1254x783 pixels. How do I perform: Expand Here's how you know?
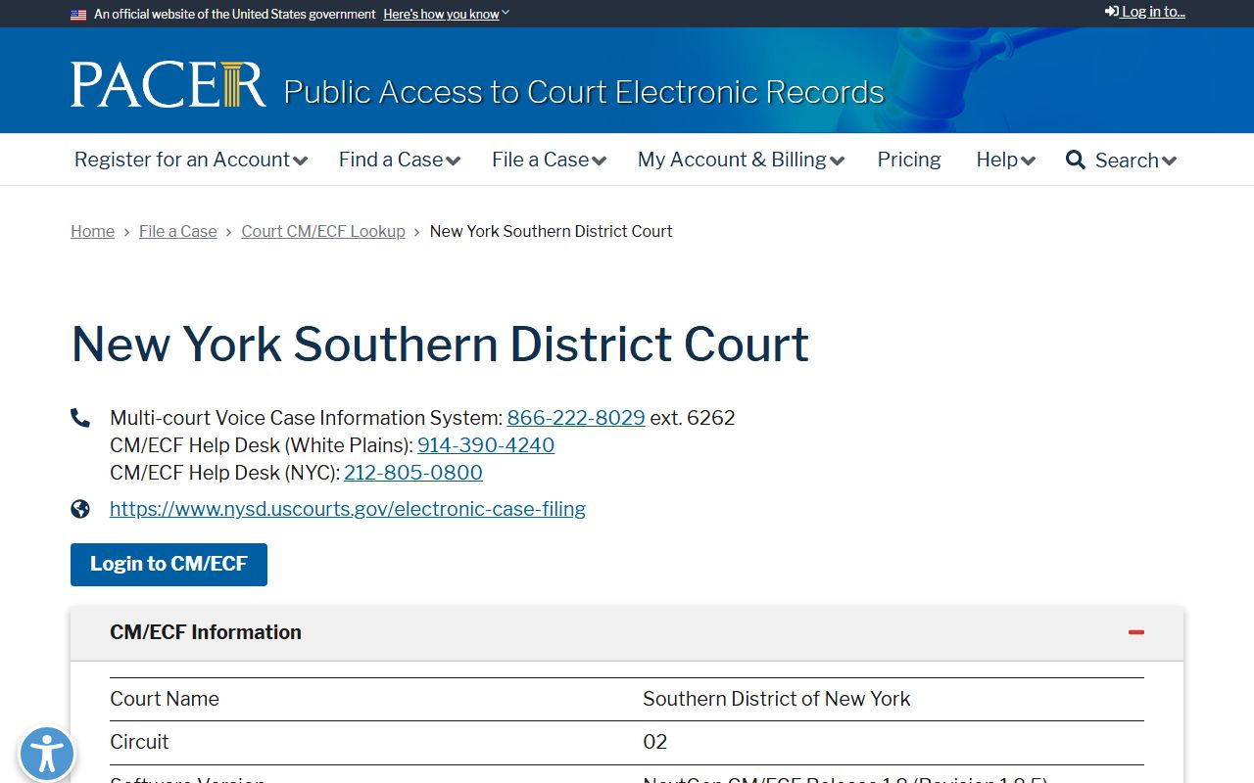446,14
